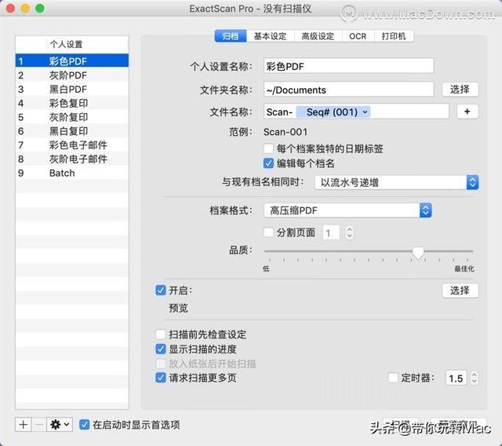Screen dimensions: 502x446
Task: Enable the 分割页面 checkbox
Action: [268, 232]
